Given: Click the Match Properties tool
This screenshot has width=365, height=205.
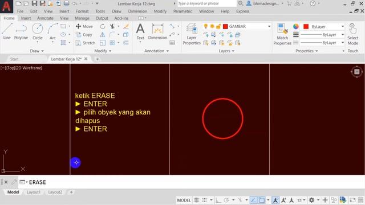Looking at the screenshot, I should [282, 34].
